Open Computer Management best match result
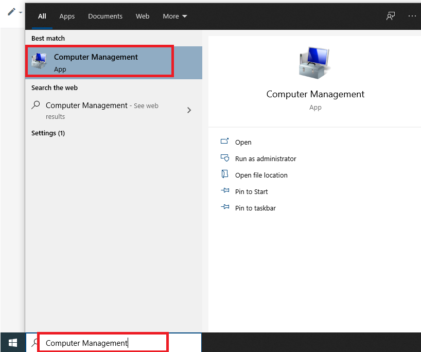The height and width of the screenshot is (352, 421). (114, 63)
